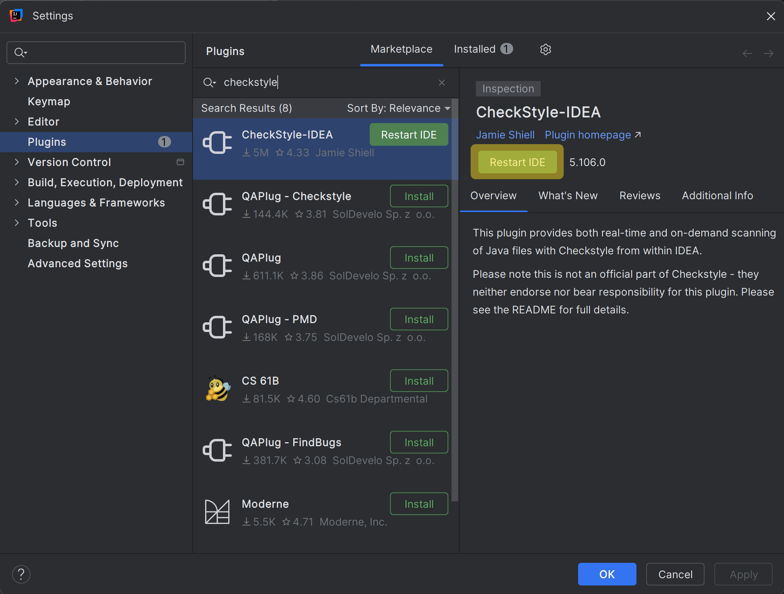This screenshot has width=784, height=594.
Task: Switch to the Marketplace tab
Action: 401,49
